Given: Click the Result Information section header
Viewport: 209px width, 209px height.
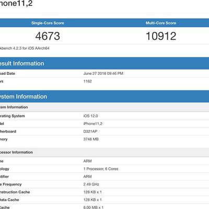Looking at the screenshot, I should coord(104,63).
